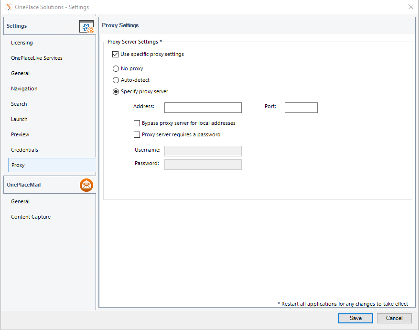Open Content Capture settings
Image resolution: width=420 pixels, height=332 pixels.
pos(31,217)
